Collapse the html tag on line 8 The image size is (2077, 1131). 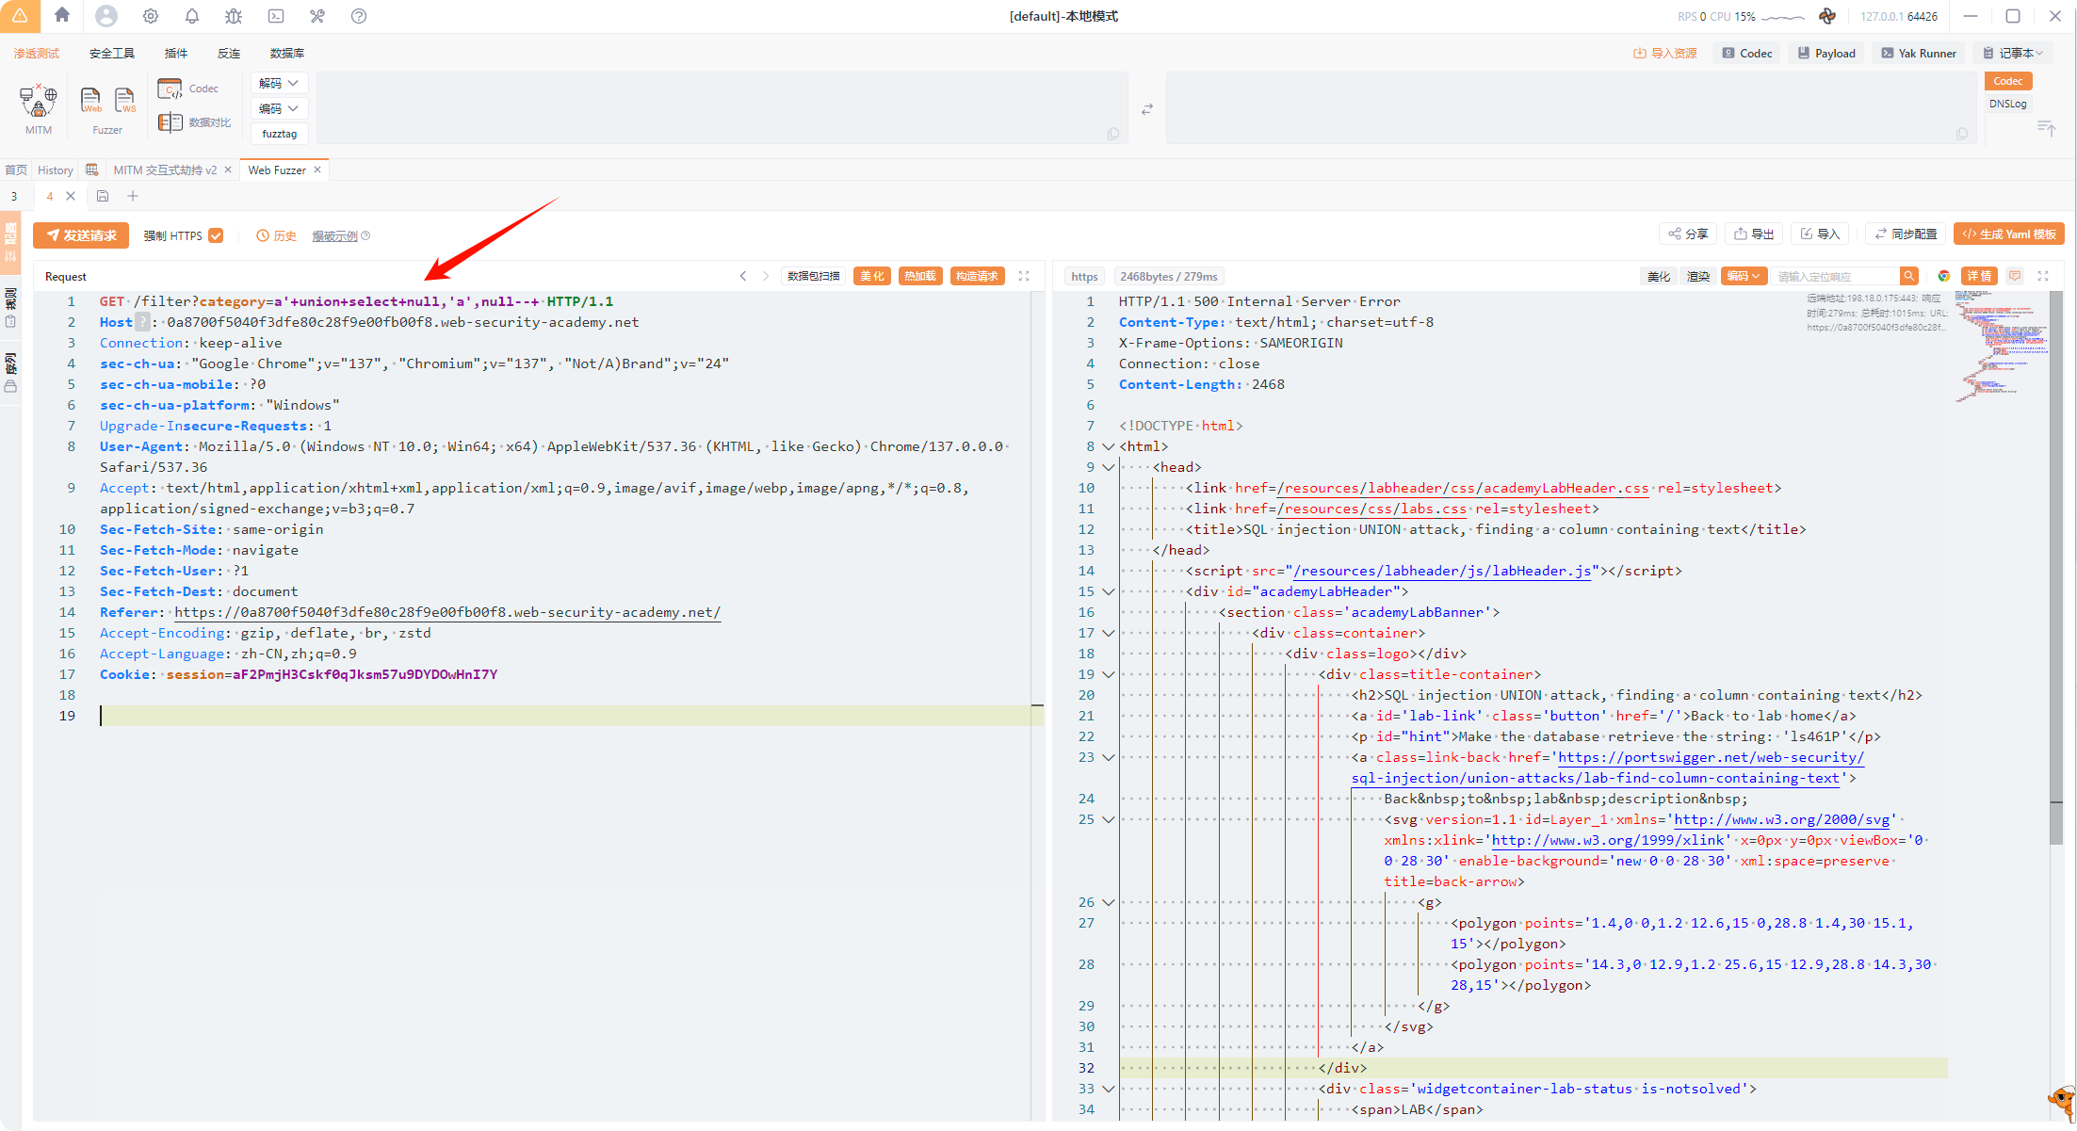pos(1109,446)
